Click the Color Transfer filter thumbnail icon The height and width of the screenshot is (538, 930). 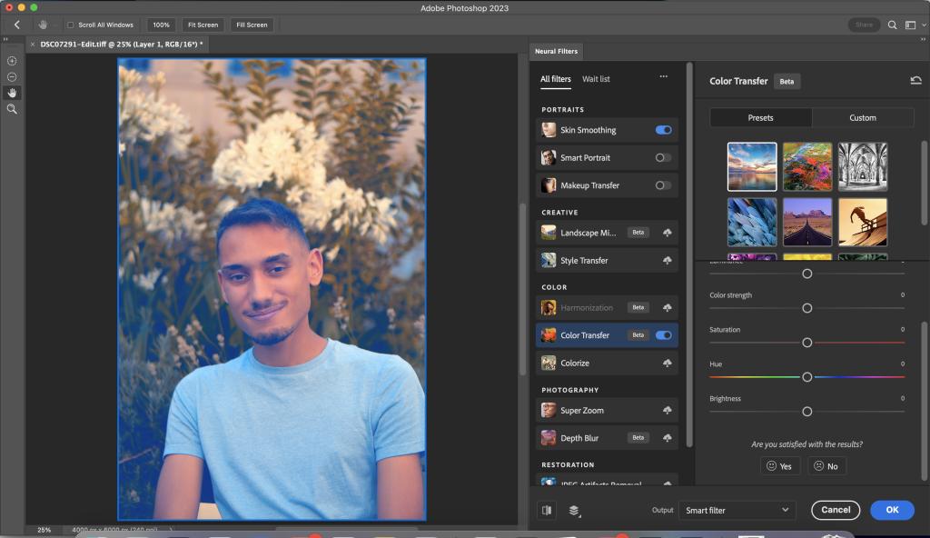coord(549,335)
